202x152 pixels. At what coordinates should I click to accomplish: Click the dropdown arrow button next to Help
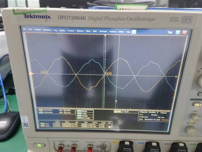[x=134, y=32]
